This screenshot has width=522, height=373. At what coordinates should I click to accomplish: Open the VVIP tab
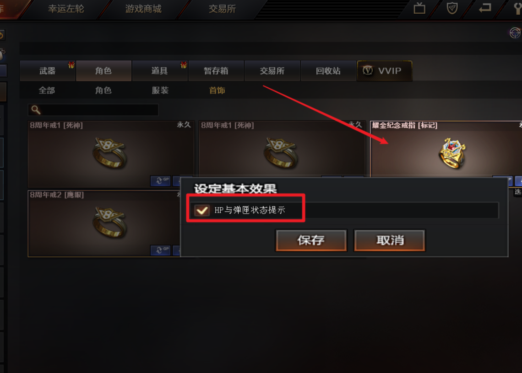385,71
